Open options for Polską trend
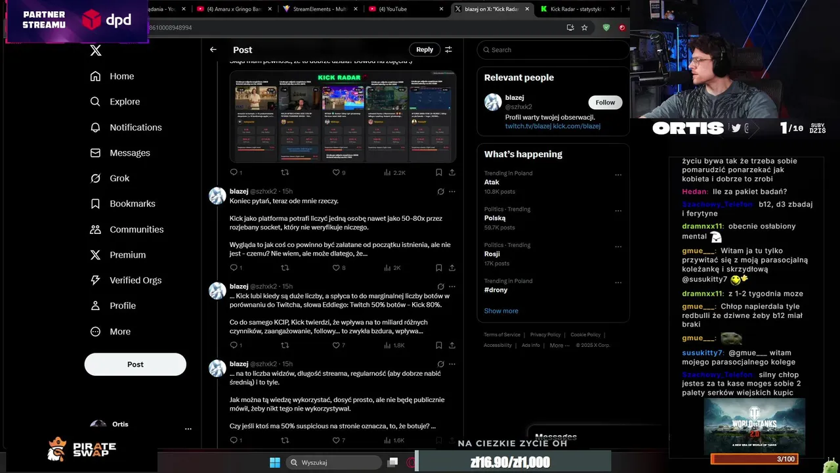840x473 pixels. point(618,211)
